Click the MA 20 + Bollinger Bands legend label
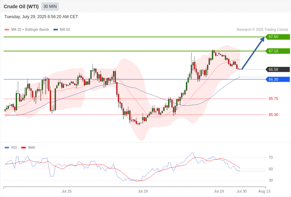 (x=30, y=29)
